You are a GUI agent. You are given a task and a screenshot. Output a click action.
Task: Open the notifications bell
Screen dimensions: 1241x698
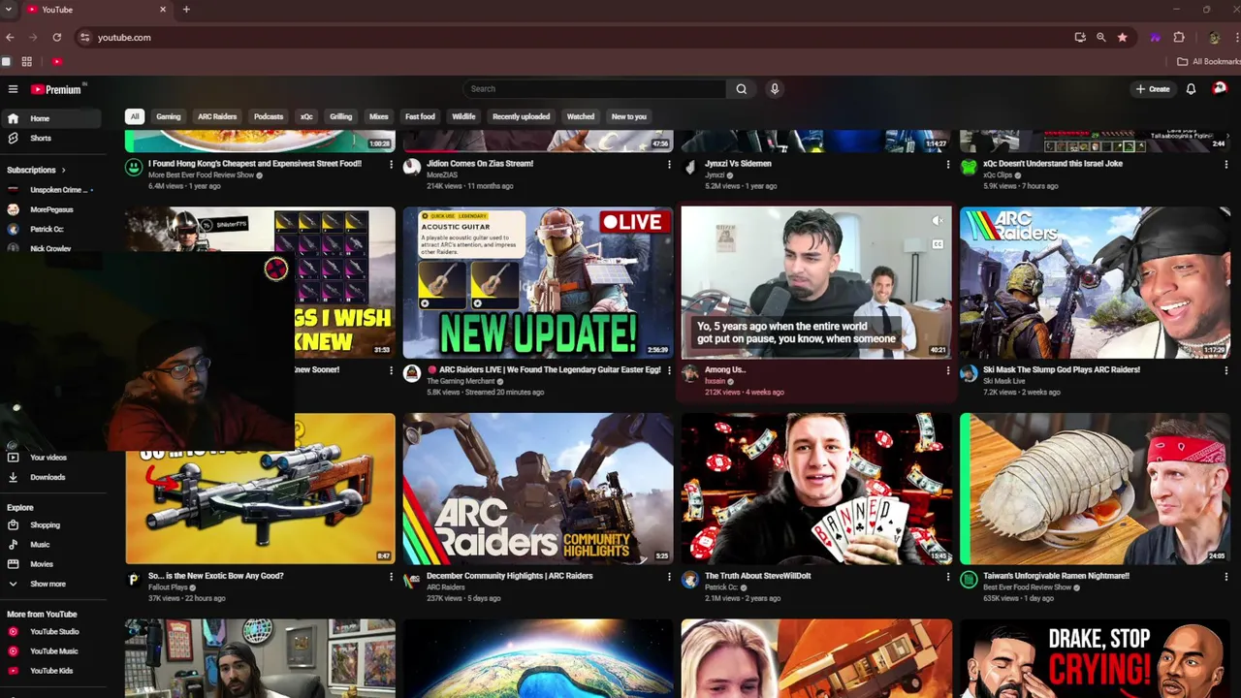click(1191, 89)
